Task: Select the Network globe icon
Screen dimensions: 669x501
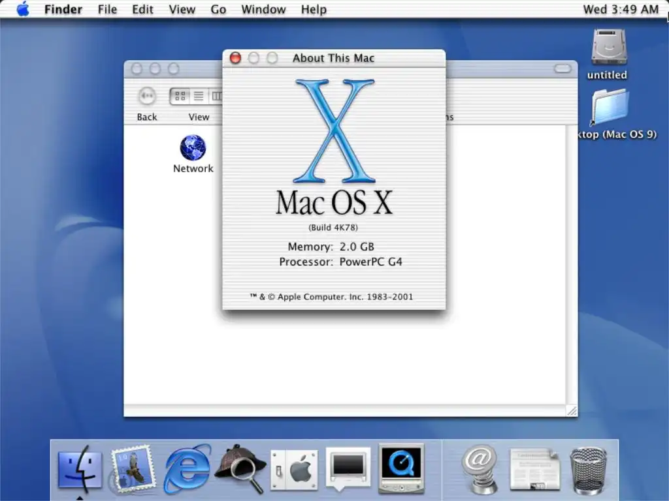Action: click(193, 148)
